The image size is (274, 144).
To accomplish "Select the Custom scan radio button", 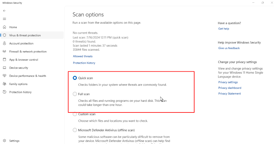I will 75,114.
